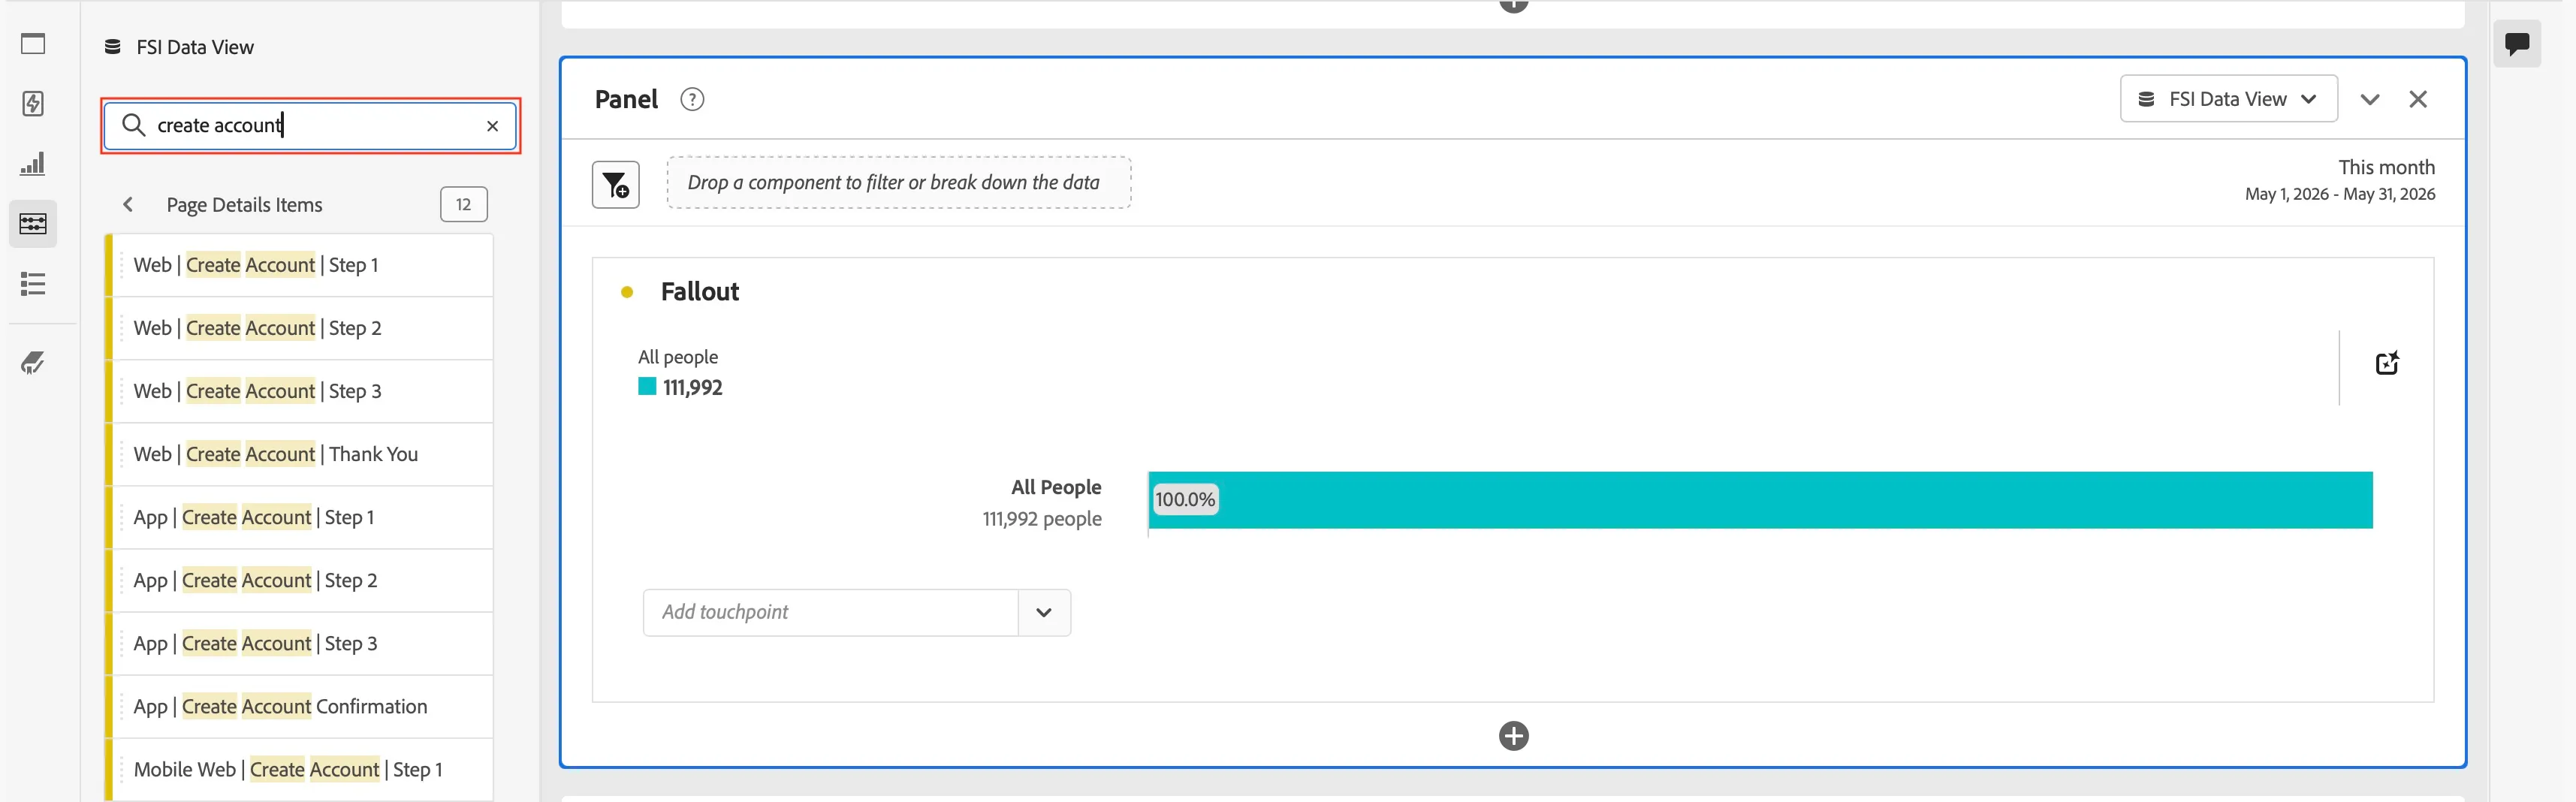Close the Panel with X icon

[x=2418, y=100]
